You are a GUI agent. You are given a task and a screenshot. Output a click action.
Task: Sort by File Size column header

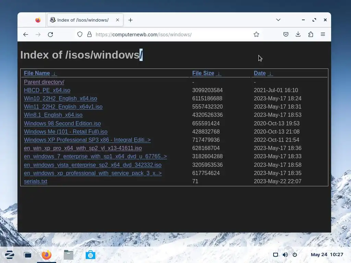[203, 73]
